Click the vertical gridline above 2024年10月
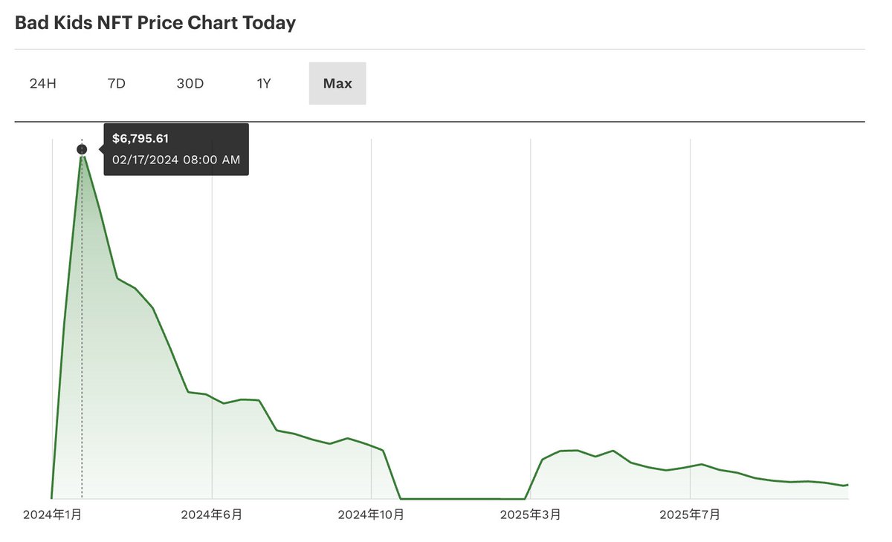Viewport: 892px width, 542px height. [x=371, y=297]
